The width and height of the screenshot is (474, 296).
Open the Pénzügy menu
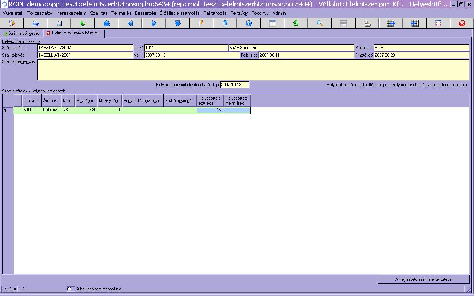(x=239, y=13)
